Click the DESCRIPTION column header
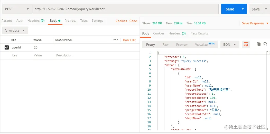 [64, 40]
